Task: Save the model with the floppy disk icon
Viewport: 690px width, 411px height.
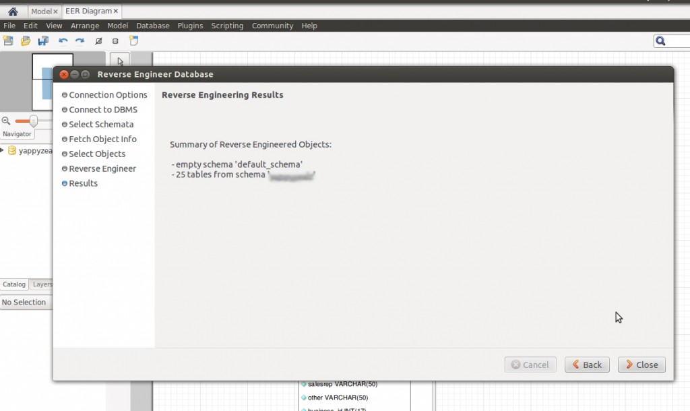Action: (42, 40)
